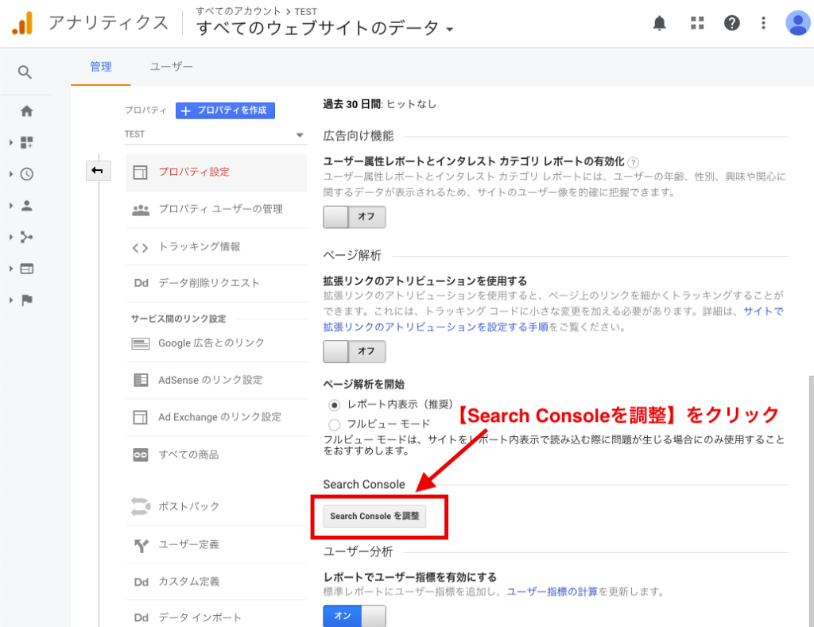
Task: Click the プロパティ ユーザーの管理 people icon
Action: [141, 210]
